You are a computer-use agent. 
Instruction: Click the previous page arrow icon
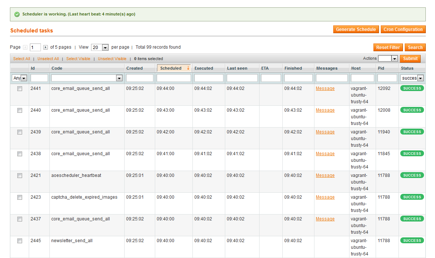point(25,47)
